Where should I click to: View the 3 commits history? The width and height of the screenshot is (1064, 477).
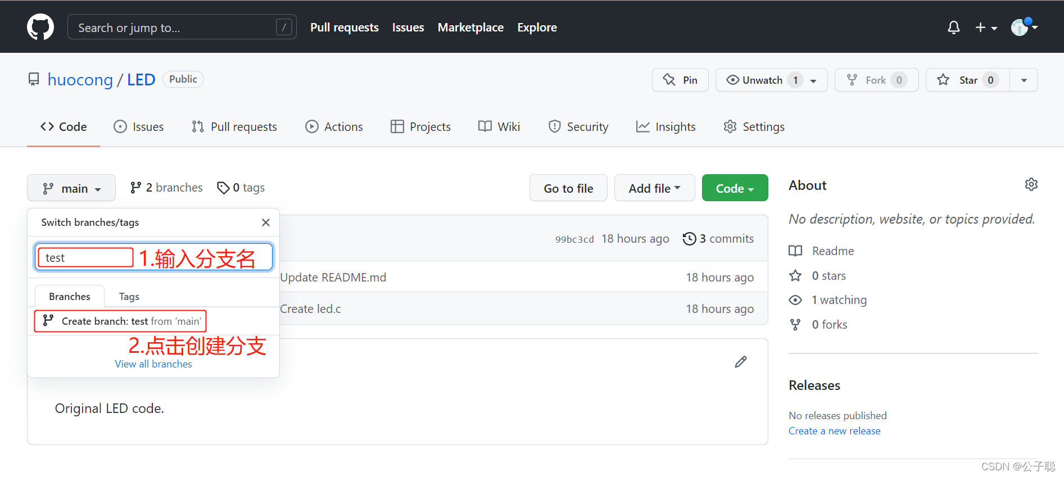718,239
